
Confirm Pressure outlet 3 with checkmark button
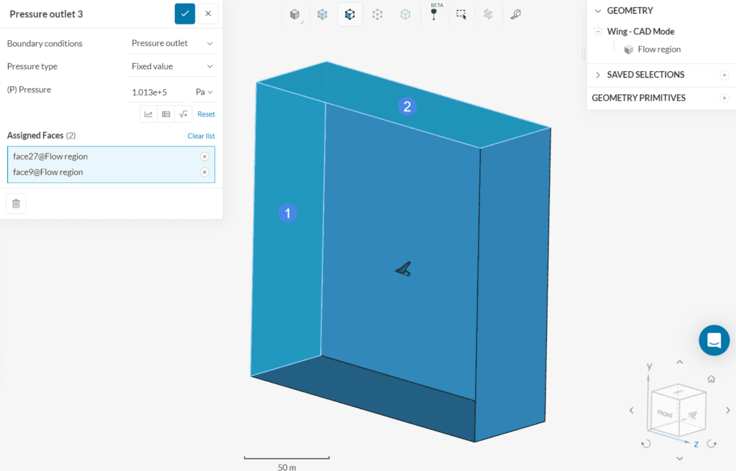(185, 14)
